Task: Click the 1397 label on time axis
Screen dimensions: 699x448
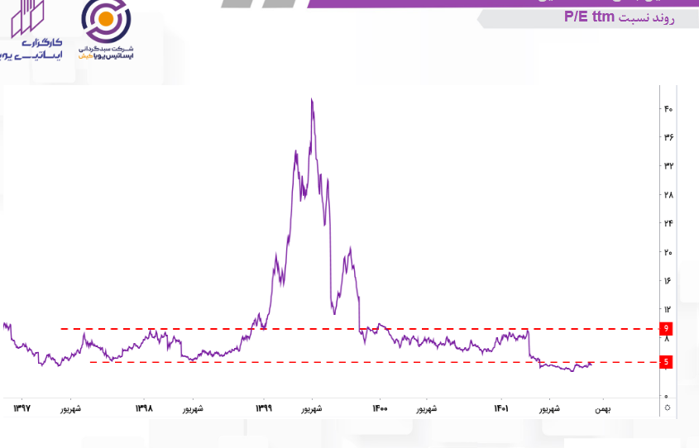Action: point(24,408)
